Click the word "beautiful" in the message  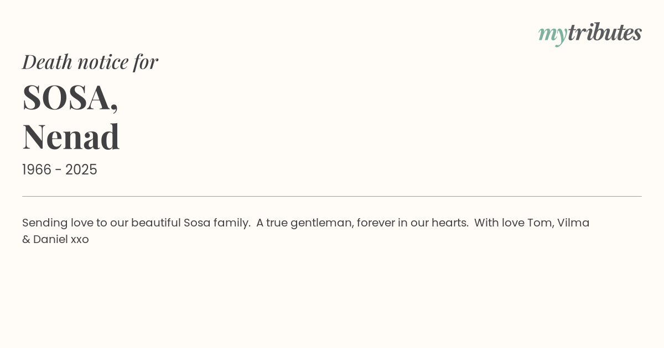[x=155, y=223]
